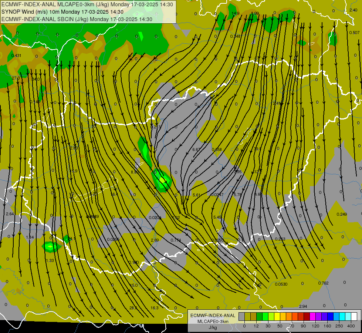Select the dark red legend swatch
Viewport: 362px width, 333px height.
(307, 317)
